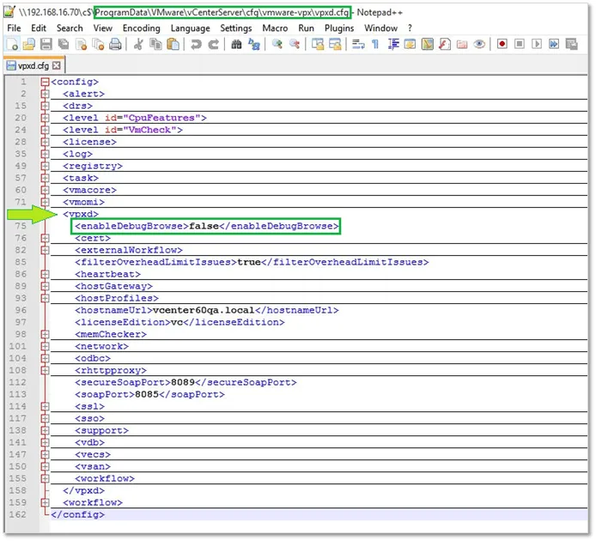The image size is (596, 541).
Task: Click the Undo arrow icon
Action: pos(196,45)
